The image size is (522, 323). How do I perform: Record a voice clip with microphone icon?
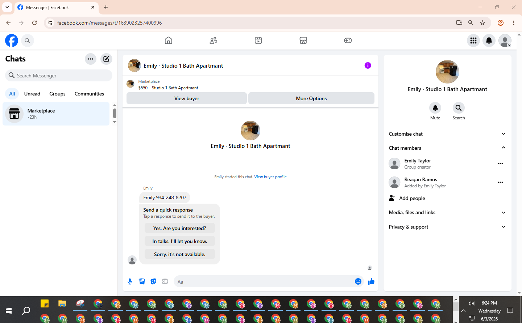click(130, 281)
